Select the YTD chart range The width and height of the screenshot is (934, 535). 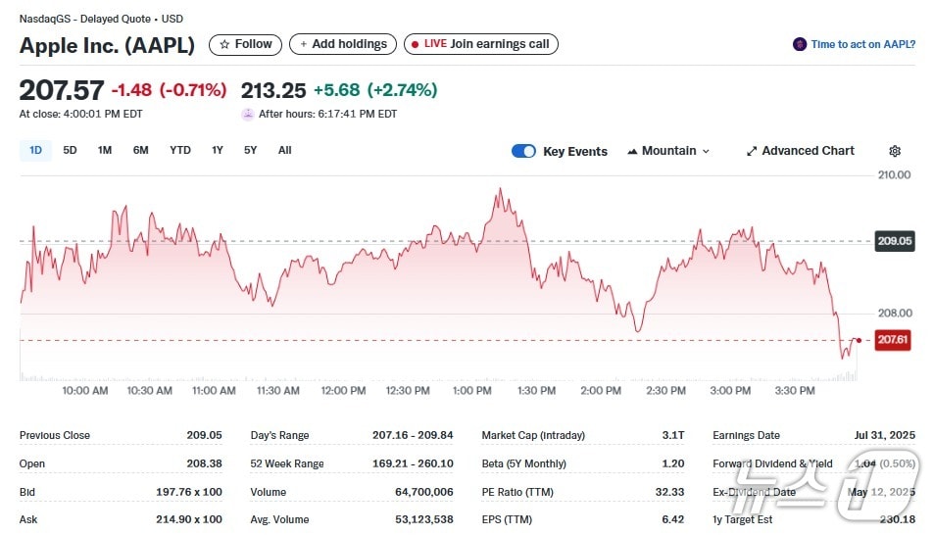179,150
